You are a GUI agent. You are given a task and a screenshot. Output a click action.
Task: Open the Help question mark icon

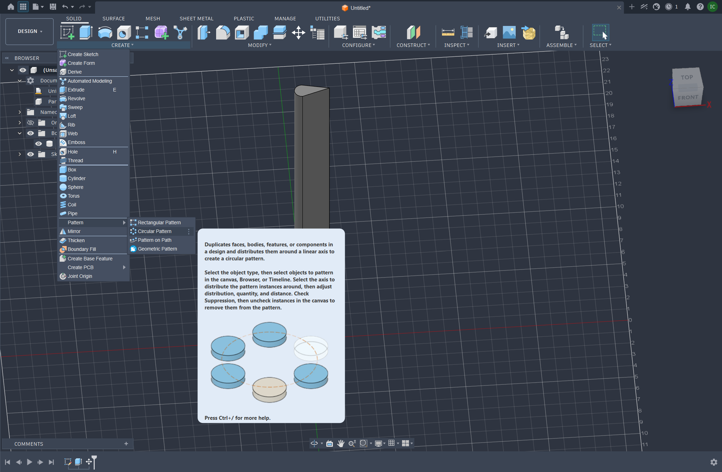[700, 7]
